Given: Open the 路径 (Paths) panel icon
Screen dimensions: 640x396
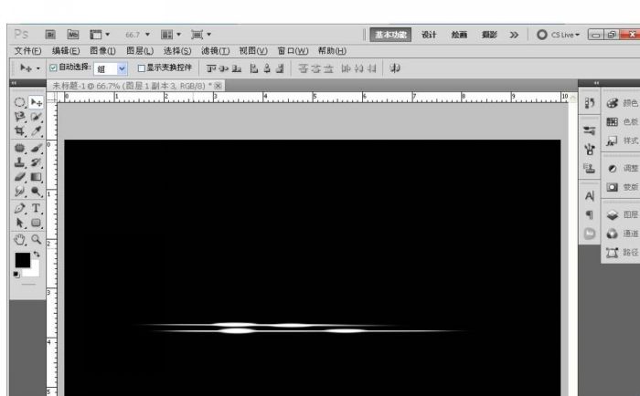Looking at the screenshot, I should point(613,252).
